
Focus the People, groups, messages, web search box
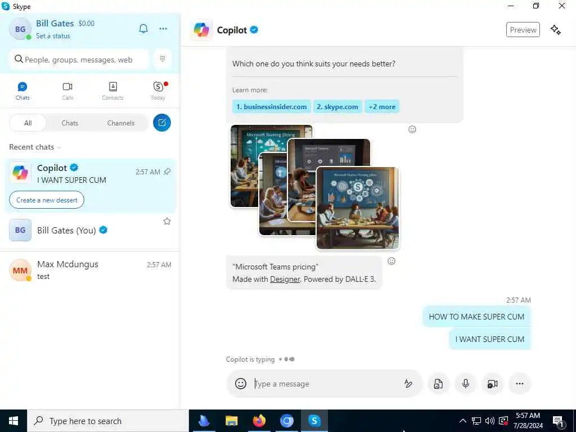(79, 59)
